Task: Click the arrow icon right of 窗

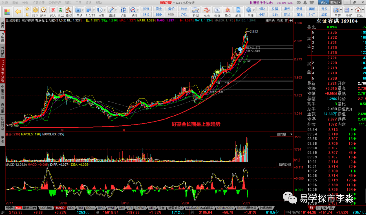Action: point(291,21)
